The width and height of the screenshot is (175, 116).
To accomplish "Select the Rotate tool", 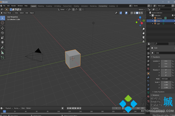I will (x=2, y=33).
